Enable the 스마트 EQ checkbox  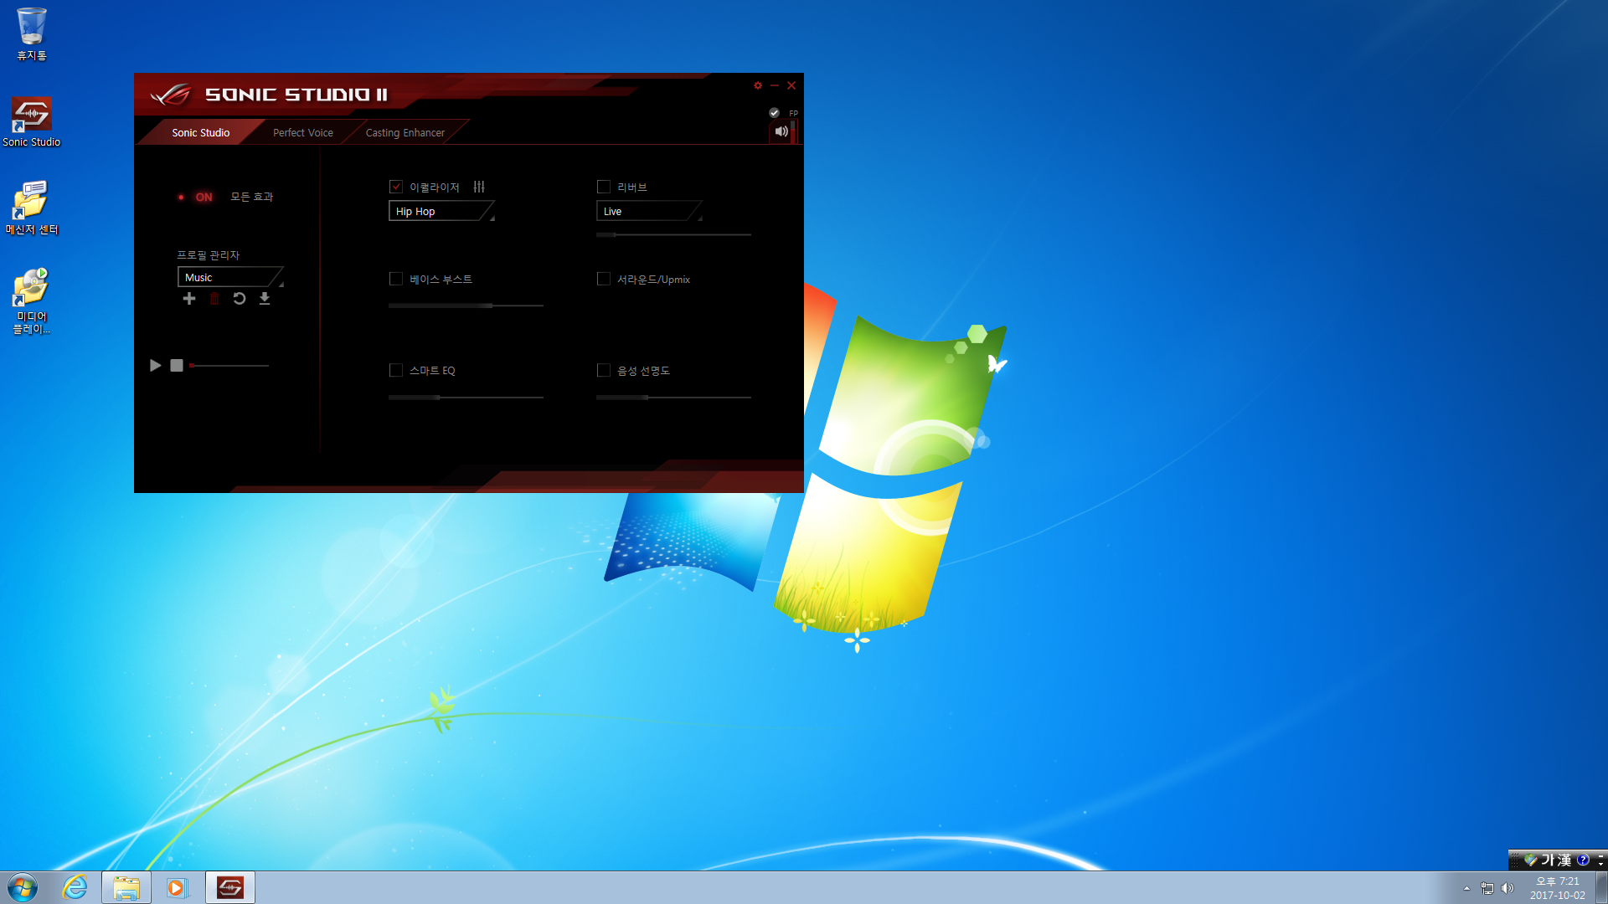(x=396, y=370)
